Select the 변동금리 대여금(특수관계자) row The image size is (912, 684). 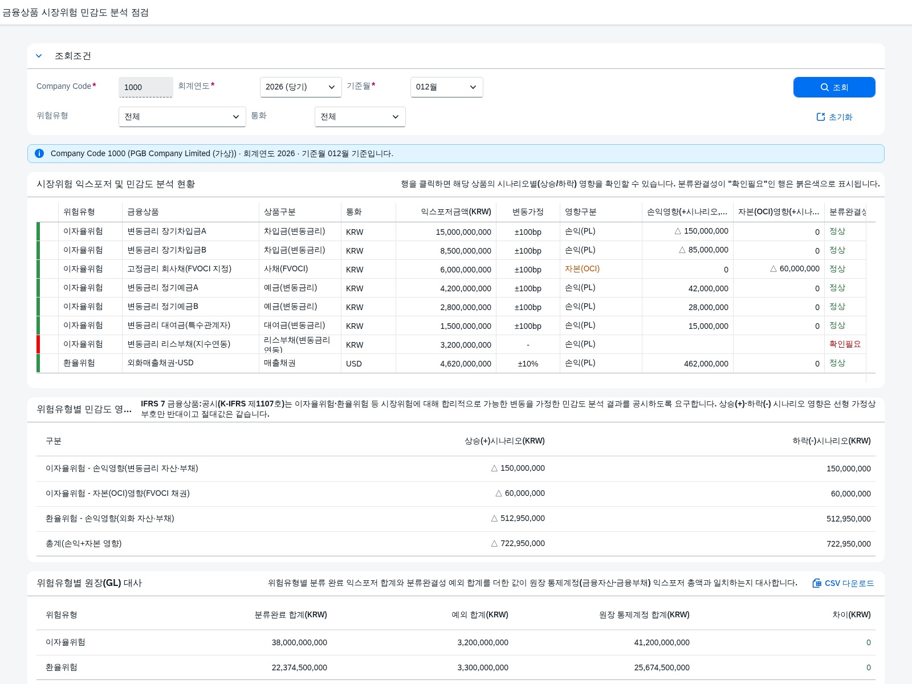(451, 325)
